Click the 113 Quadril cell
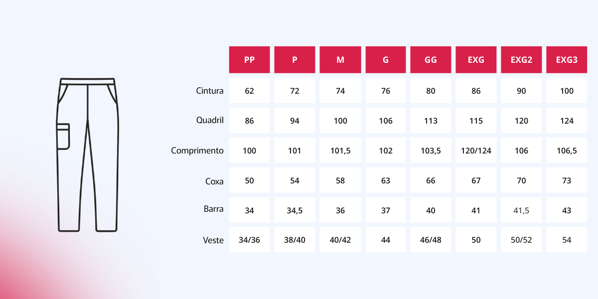The image size is (598, 299). [431, 121]
